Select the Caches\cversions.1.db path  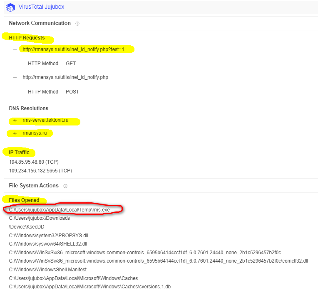[90, 287]
